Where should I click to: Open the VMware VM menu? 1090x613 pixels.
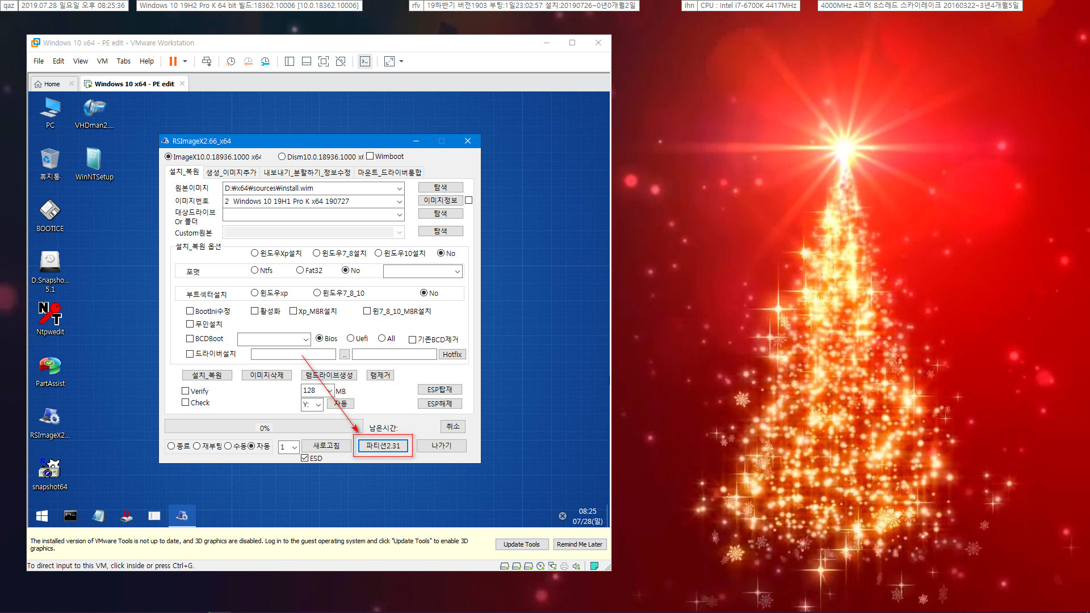pos(102,61)
